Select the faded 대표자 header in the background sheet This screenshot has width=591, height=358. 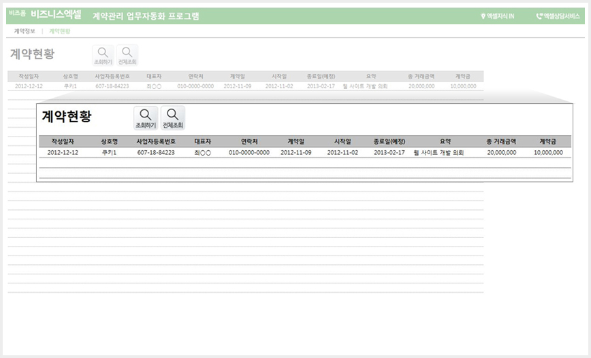tap(154, 76)
